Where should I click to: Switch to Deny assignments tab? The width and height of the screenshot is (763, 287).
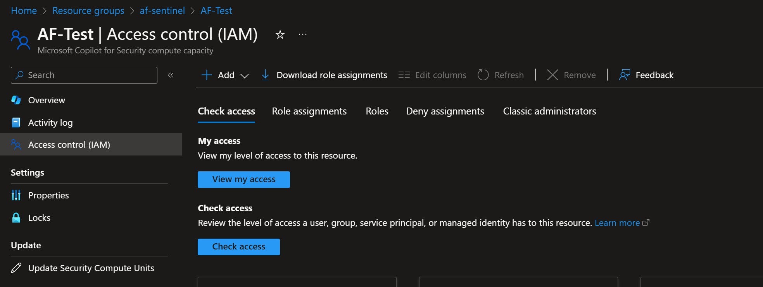coord(445,111)
